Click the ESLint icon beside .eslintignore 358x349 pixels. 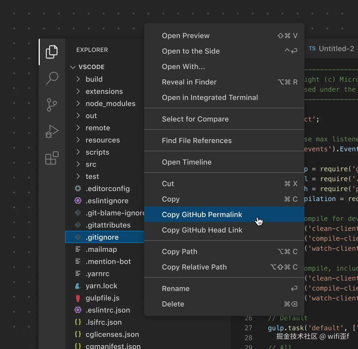pyautogui.click(x=78, y=201)
